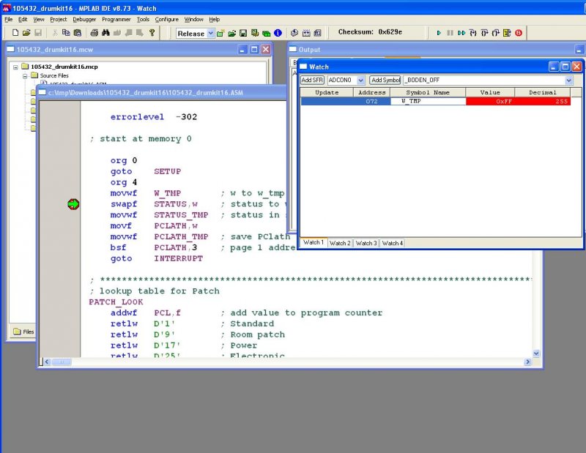Click the Build All icon
Image resolution: width=586 pixels, height=453 pixels.
click(306, 33)
